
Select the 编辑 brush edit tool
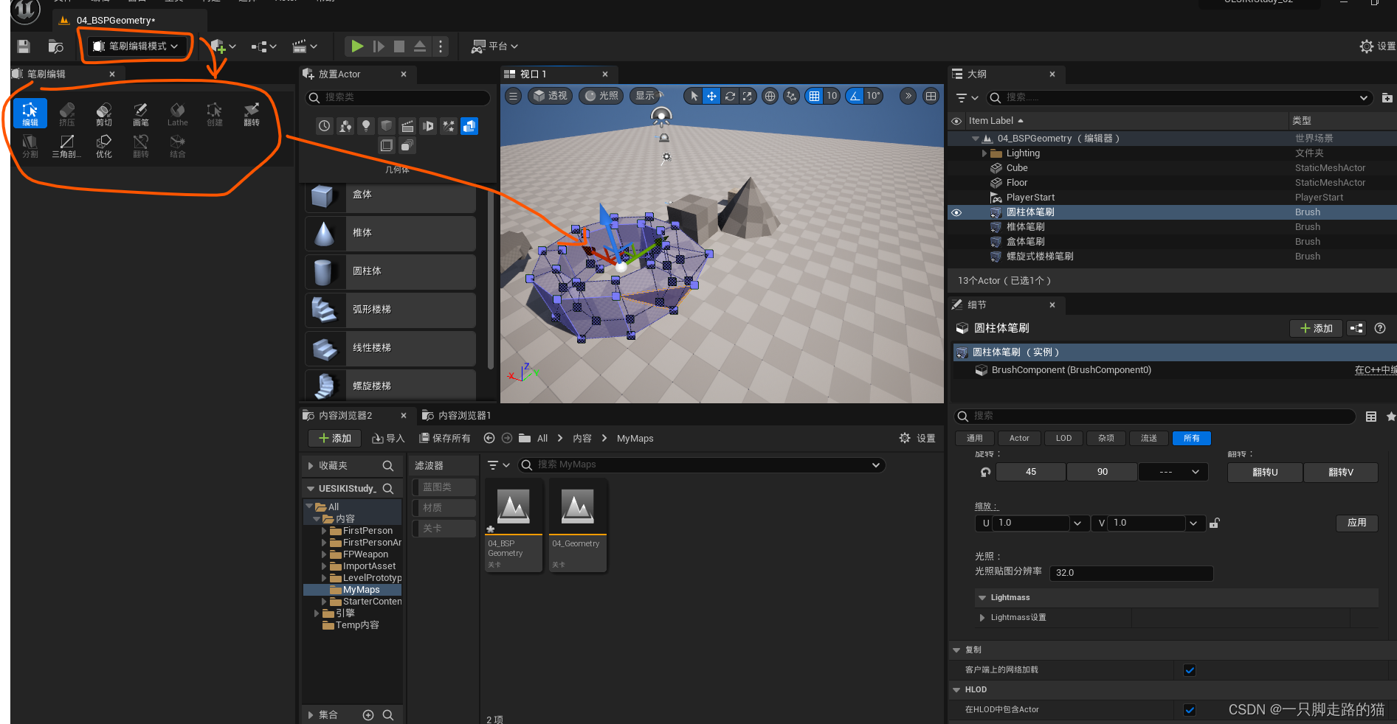coord(30,114)
